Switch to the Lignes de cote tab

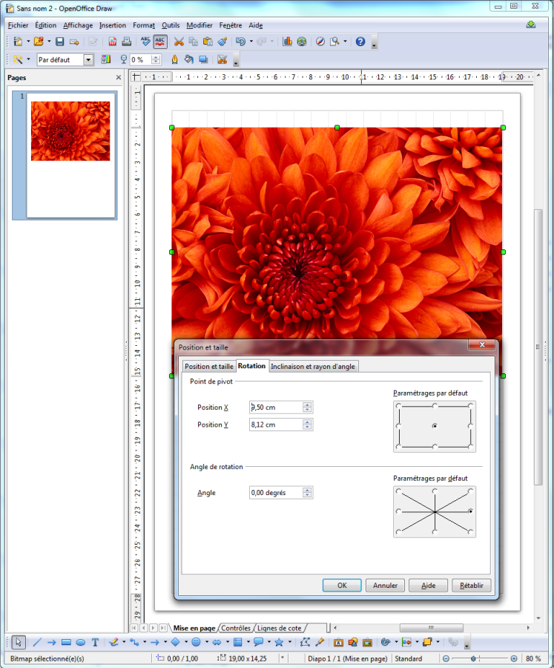[x=280, y=628]
